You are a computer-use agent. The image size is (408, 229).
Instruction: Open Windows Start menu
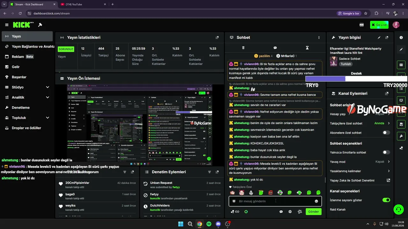tap(181, 224)
